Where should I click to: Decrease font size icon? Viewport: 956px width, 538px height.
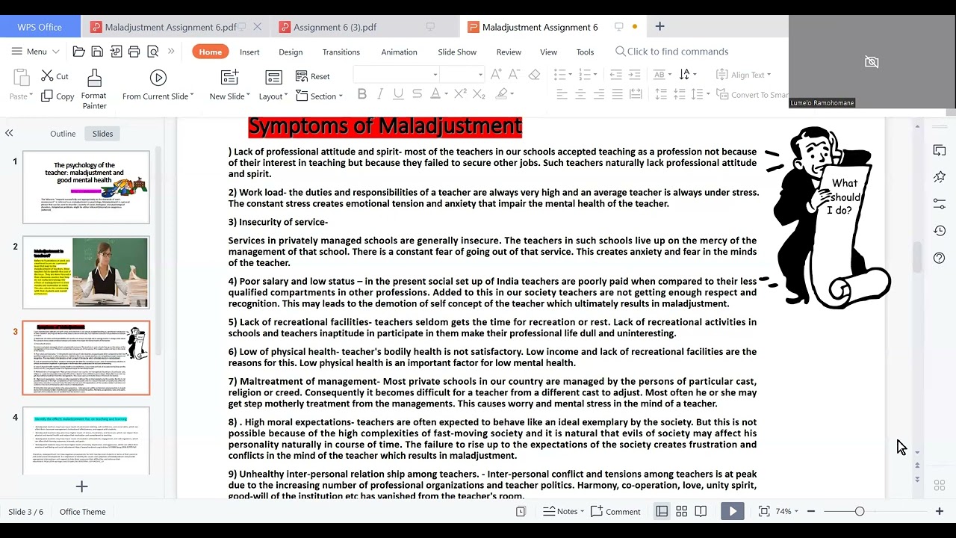point(514,75)
